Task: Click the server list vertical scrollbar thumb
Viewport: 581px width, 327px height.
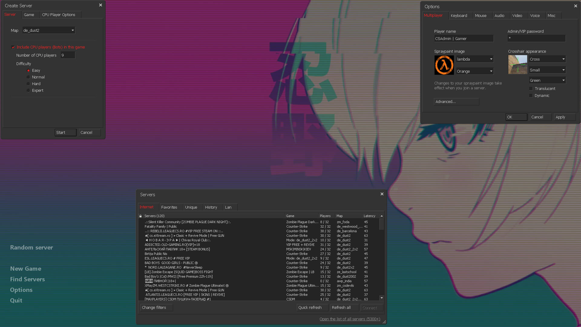Action: [382, 224]
